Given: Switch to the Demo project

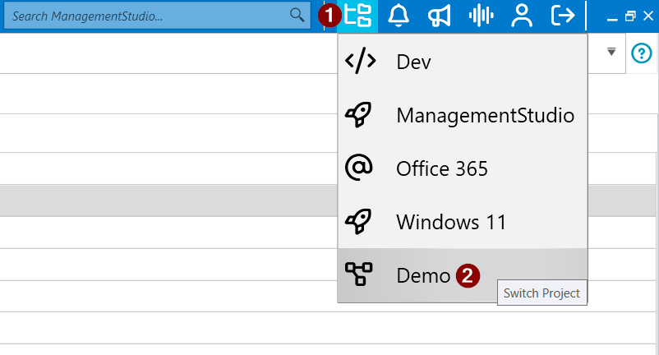Looking at the screenshot, I should (x=463, y=275).
